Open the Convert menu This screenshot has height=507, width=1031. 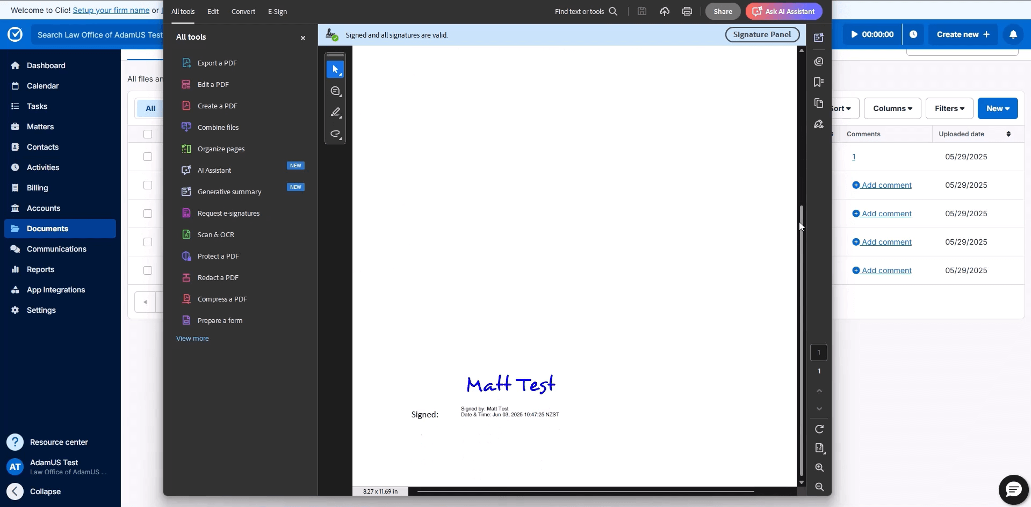[x=243, y=11]
